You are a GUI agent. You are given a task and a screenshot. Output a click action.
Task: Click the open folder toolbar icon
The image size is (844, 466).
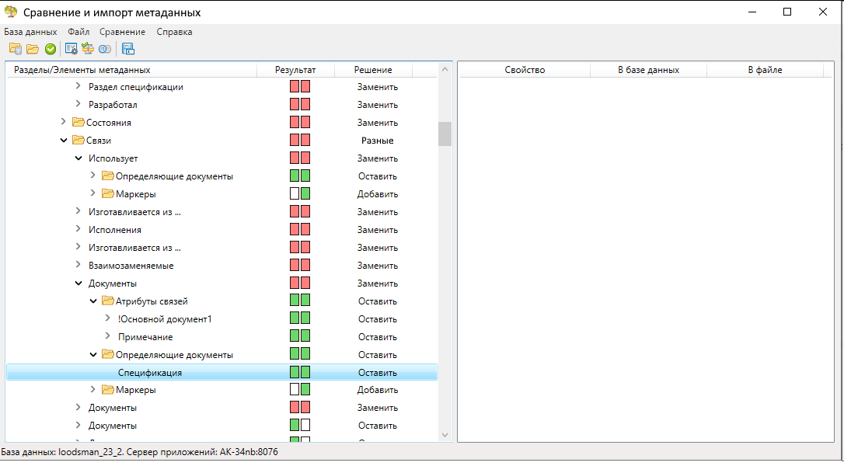tap(33, 49)
